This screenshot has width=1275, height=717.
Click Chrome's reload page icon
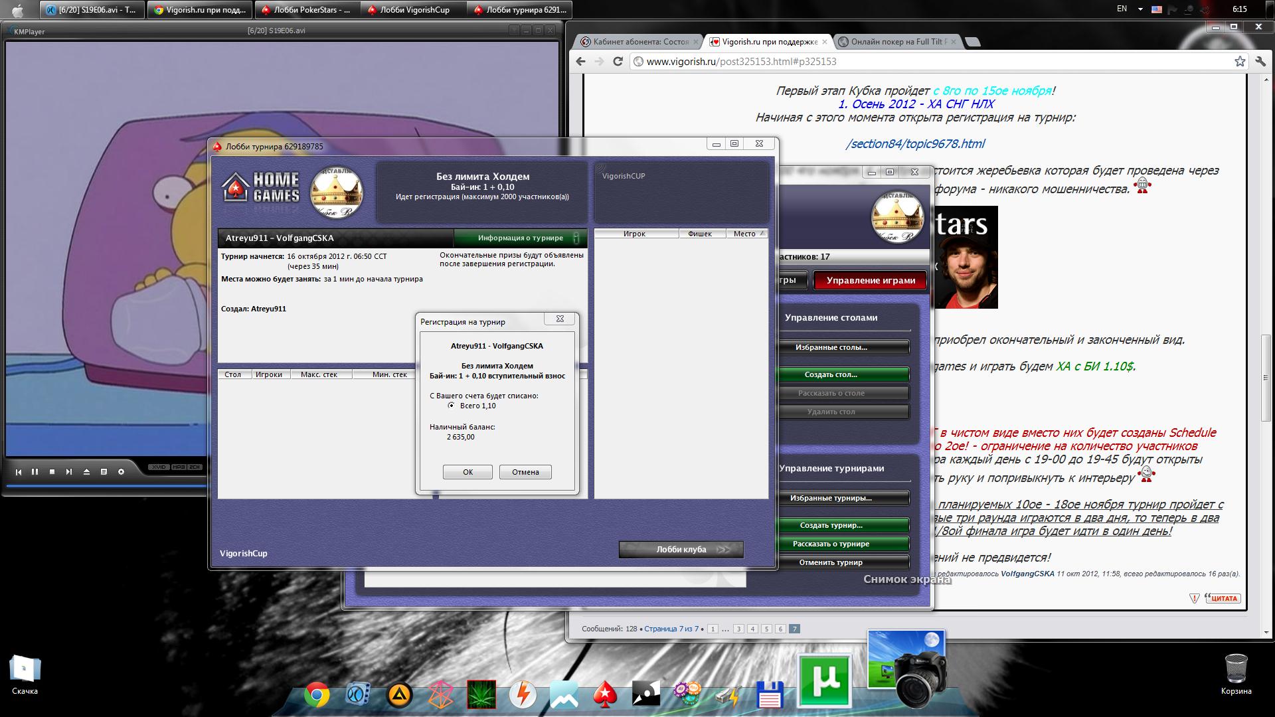pos(618,61)
